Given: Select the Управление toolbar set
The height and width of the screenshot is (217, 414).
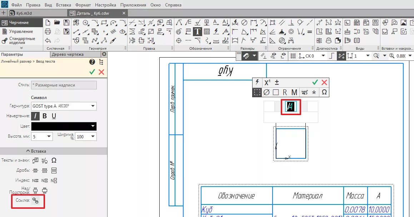Looking at the screenshot, I should (x=21, y=31).
